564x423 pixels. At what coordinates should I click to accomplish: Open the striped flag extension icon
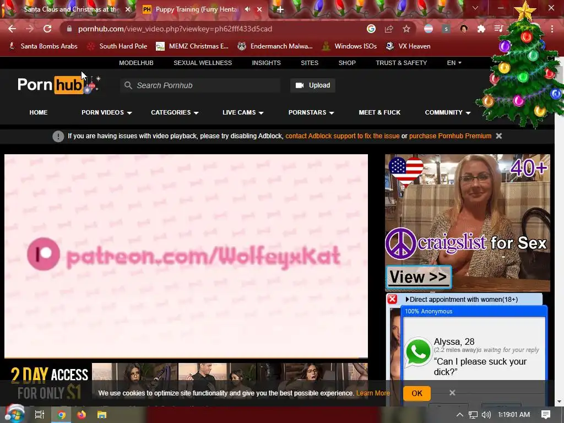429,29
